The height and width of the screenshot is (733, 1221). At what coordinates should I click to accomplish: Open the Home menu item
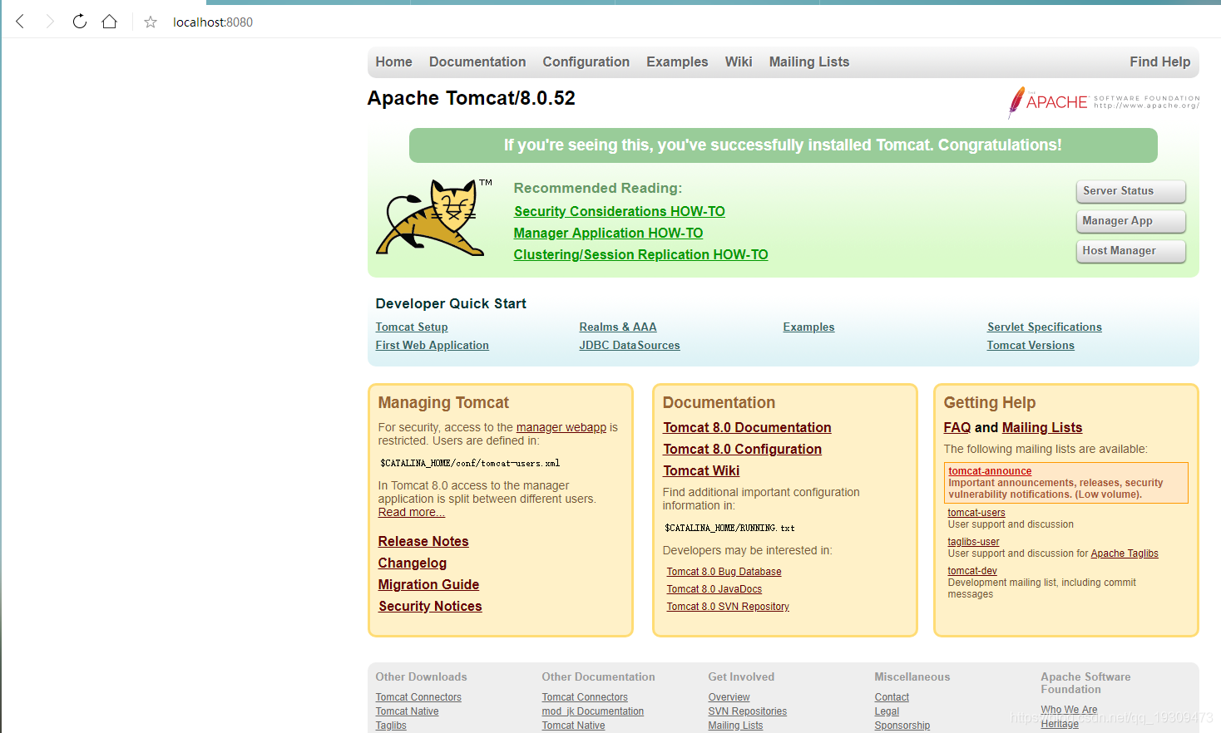pyautogui.click(x=393, y=61)
